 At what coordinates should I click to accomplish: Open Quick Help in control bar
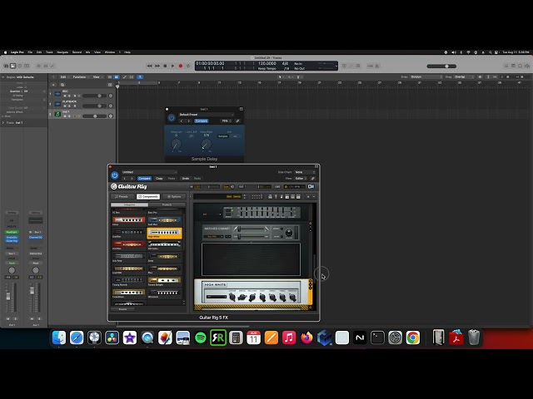click(x=20, y=66)
